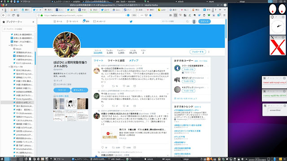Open the Firefox hamburger menu
Image resolution: width=287 pixels, height=161 pixels.
click(x=224, y=15)
